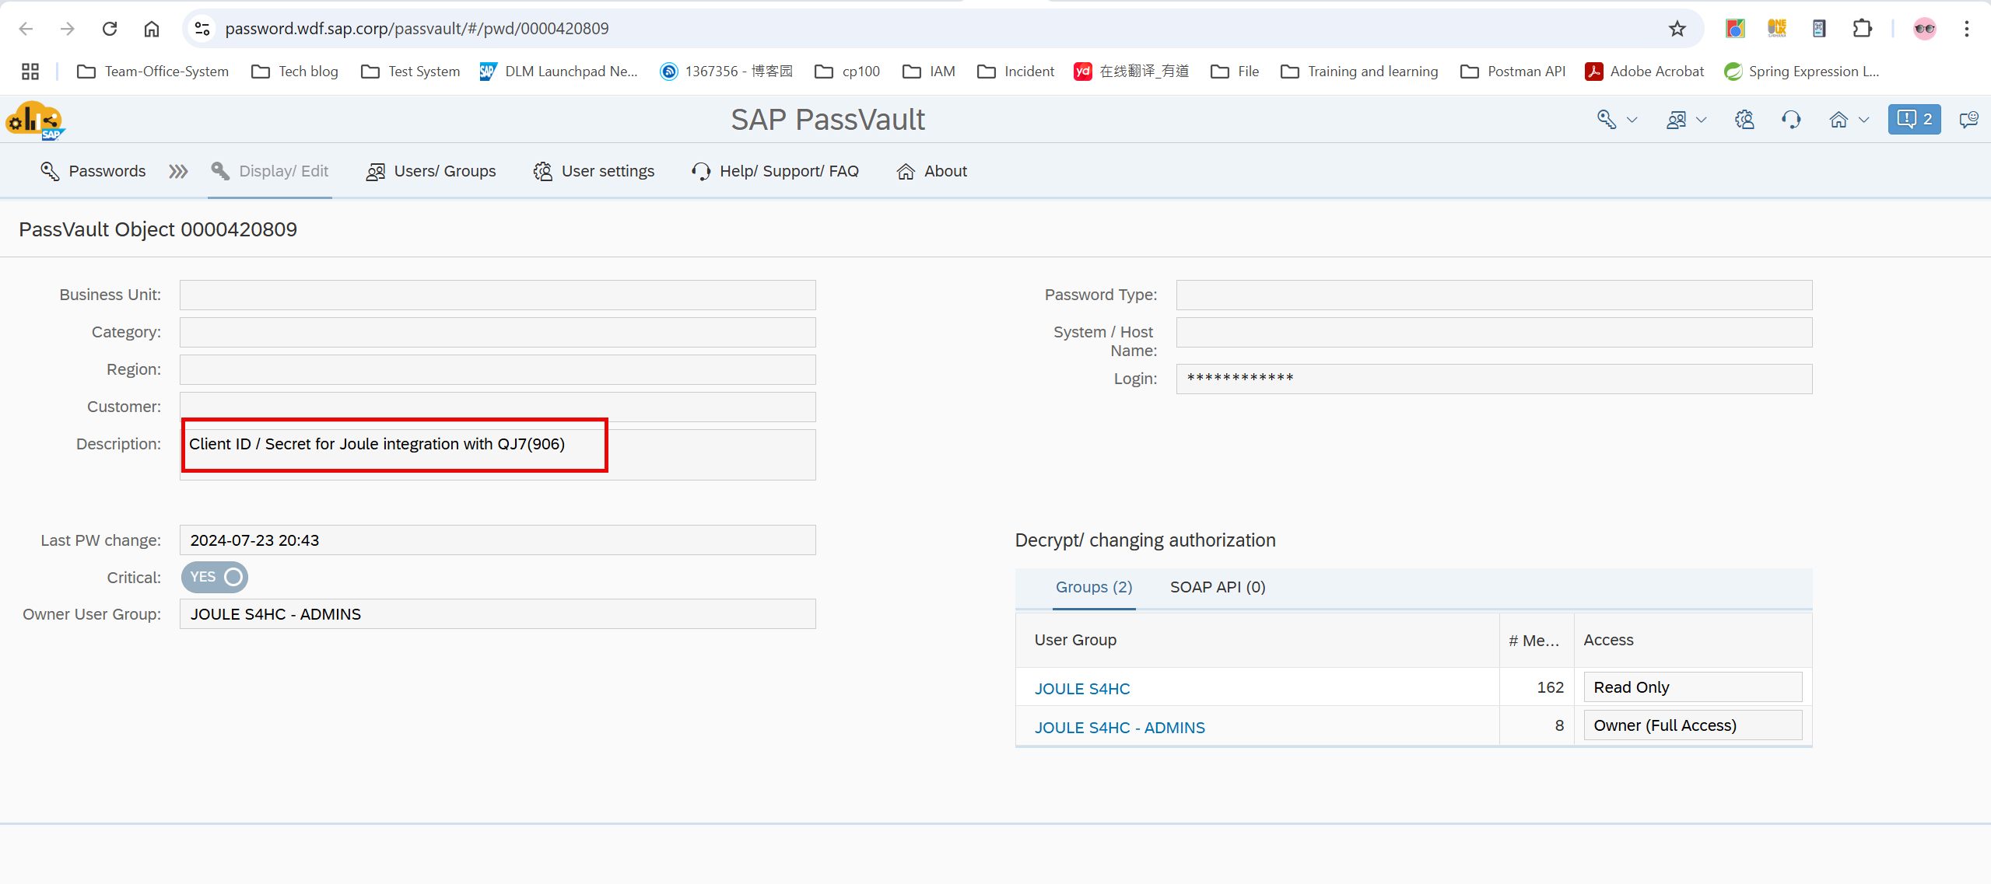This screenshot has height=884, width=1991.
Task: Open user settings gear icon in header
Action: tap(1744, 119)
